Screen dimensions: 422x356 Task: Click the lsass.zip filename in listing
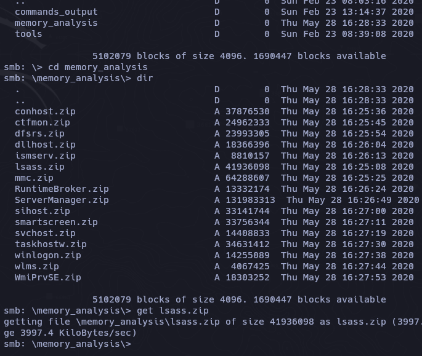[39, 167]
